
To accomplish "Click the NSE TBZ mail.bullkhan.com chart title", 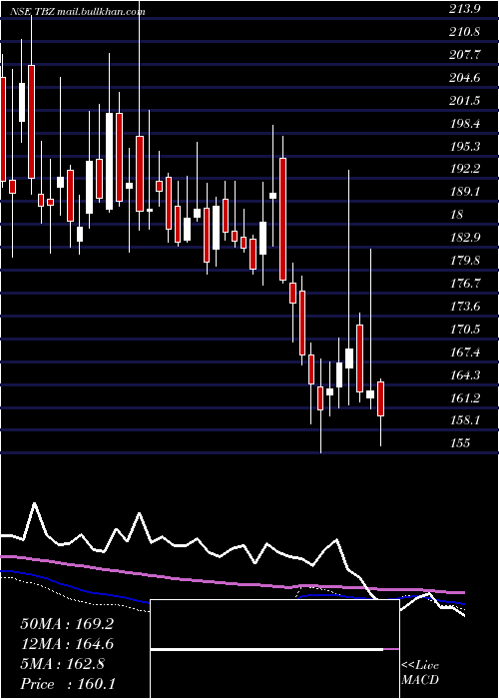I will (x=79, y=12).
